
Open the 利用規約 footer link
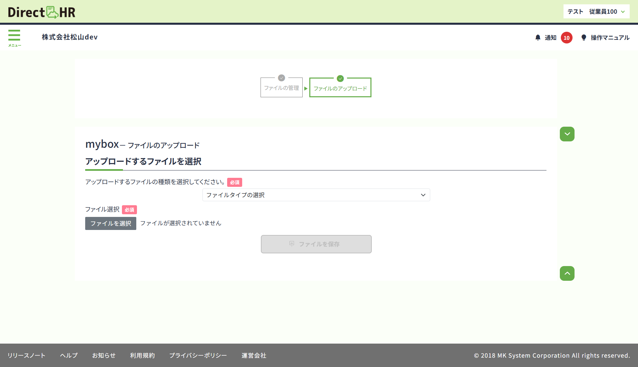(x=142, y=355)
